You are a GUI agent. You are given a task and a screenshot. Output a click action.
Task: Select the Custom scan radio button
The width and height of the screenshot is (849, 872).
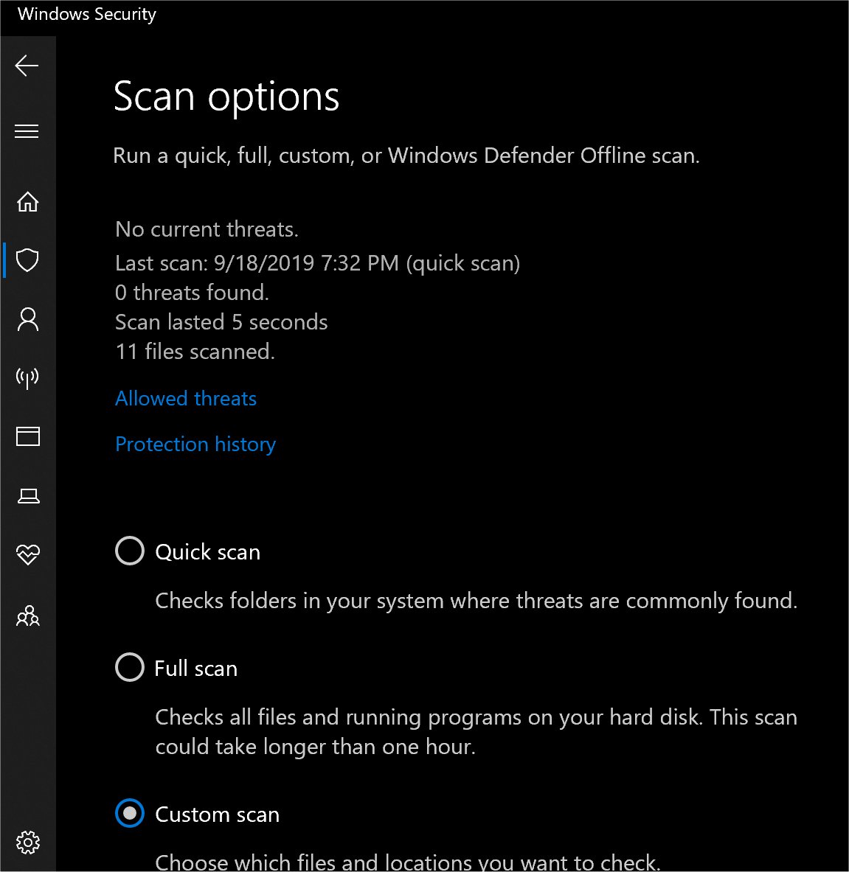(x=129, y=814)
